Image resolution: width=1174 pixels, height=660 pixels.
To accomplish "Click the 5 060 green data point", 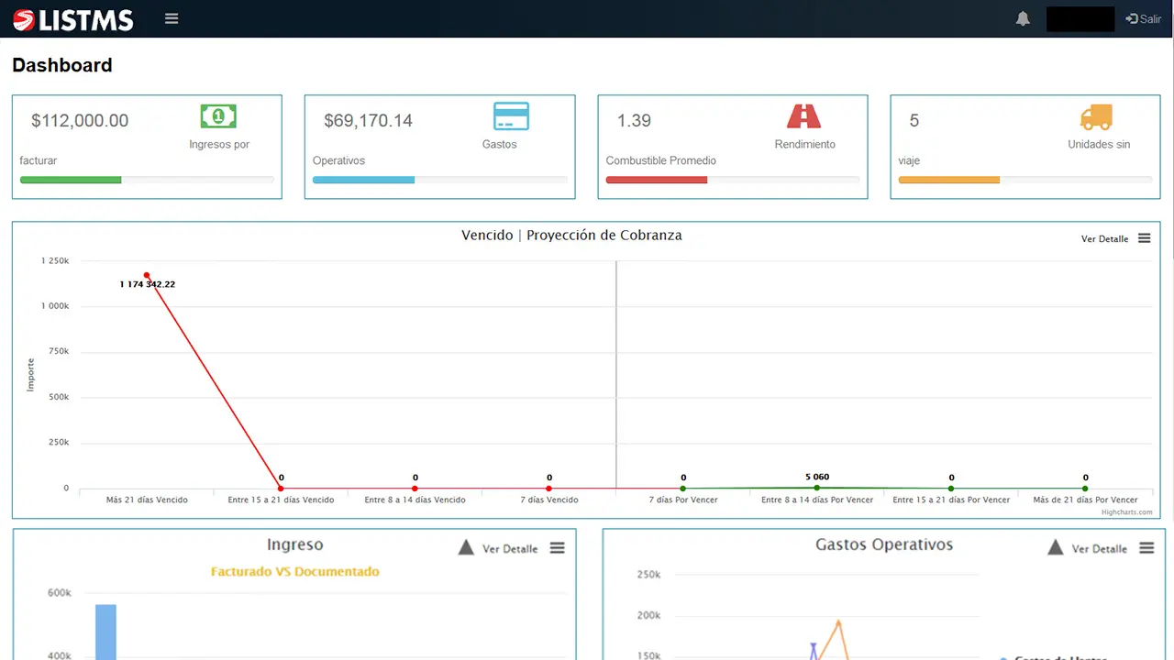I will [817, 488].
